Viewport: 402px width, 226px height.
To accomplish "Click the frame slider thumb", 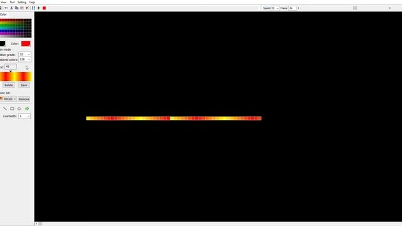I will click(x=355, y=8).
